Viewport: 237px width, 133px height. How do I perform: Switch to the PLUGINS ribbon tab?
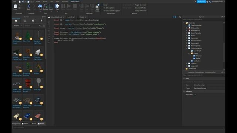65,1
